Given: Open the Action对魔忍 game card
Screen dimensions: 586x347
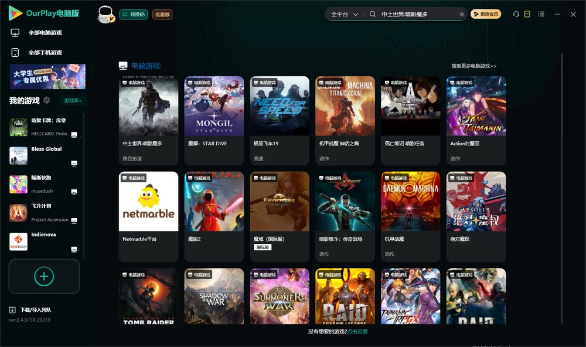Looking at the screenshot, I should tap(476, 120).
